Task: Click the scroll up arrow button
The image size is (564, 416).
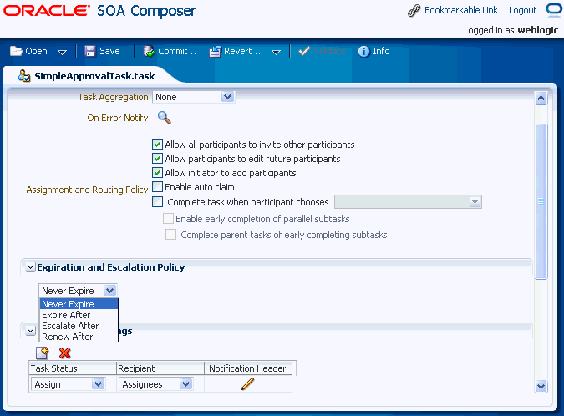Action: pyautogui.click(x=541, y=98)
